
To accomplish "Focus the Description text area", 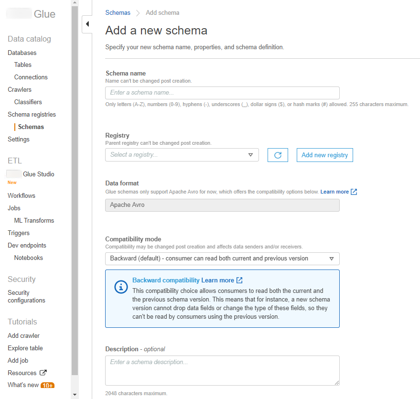I will tap(222, 370).
